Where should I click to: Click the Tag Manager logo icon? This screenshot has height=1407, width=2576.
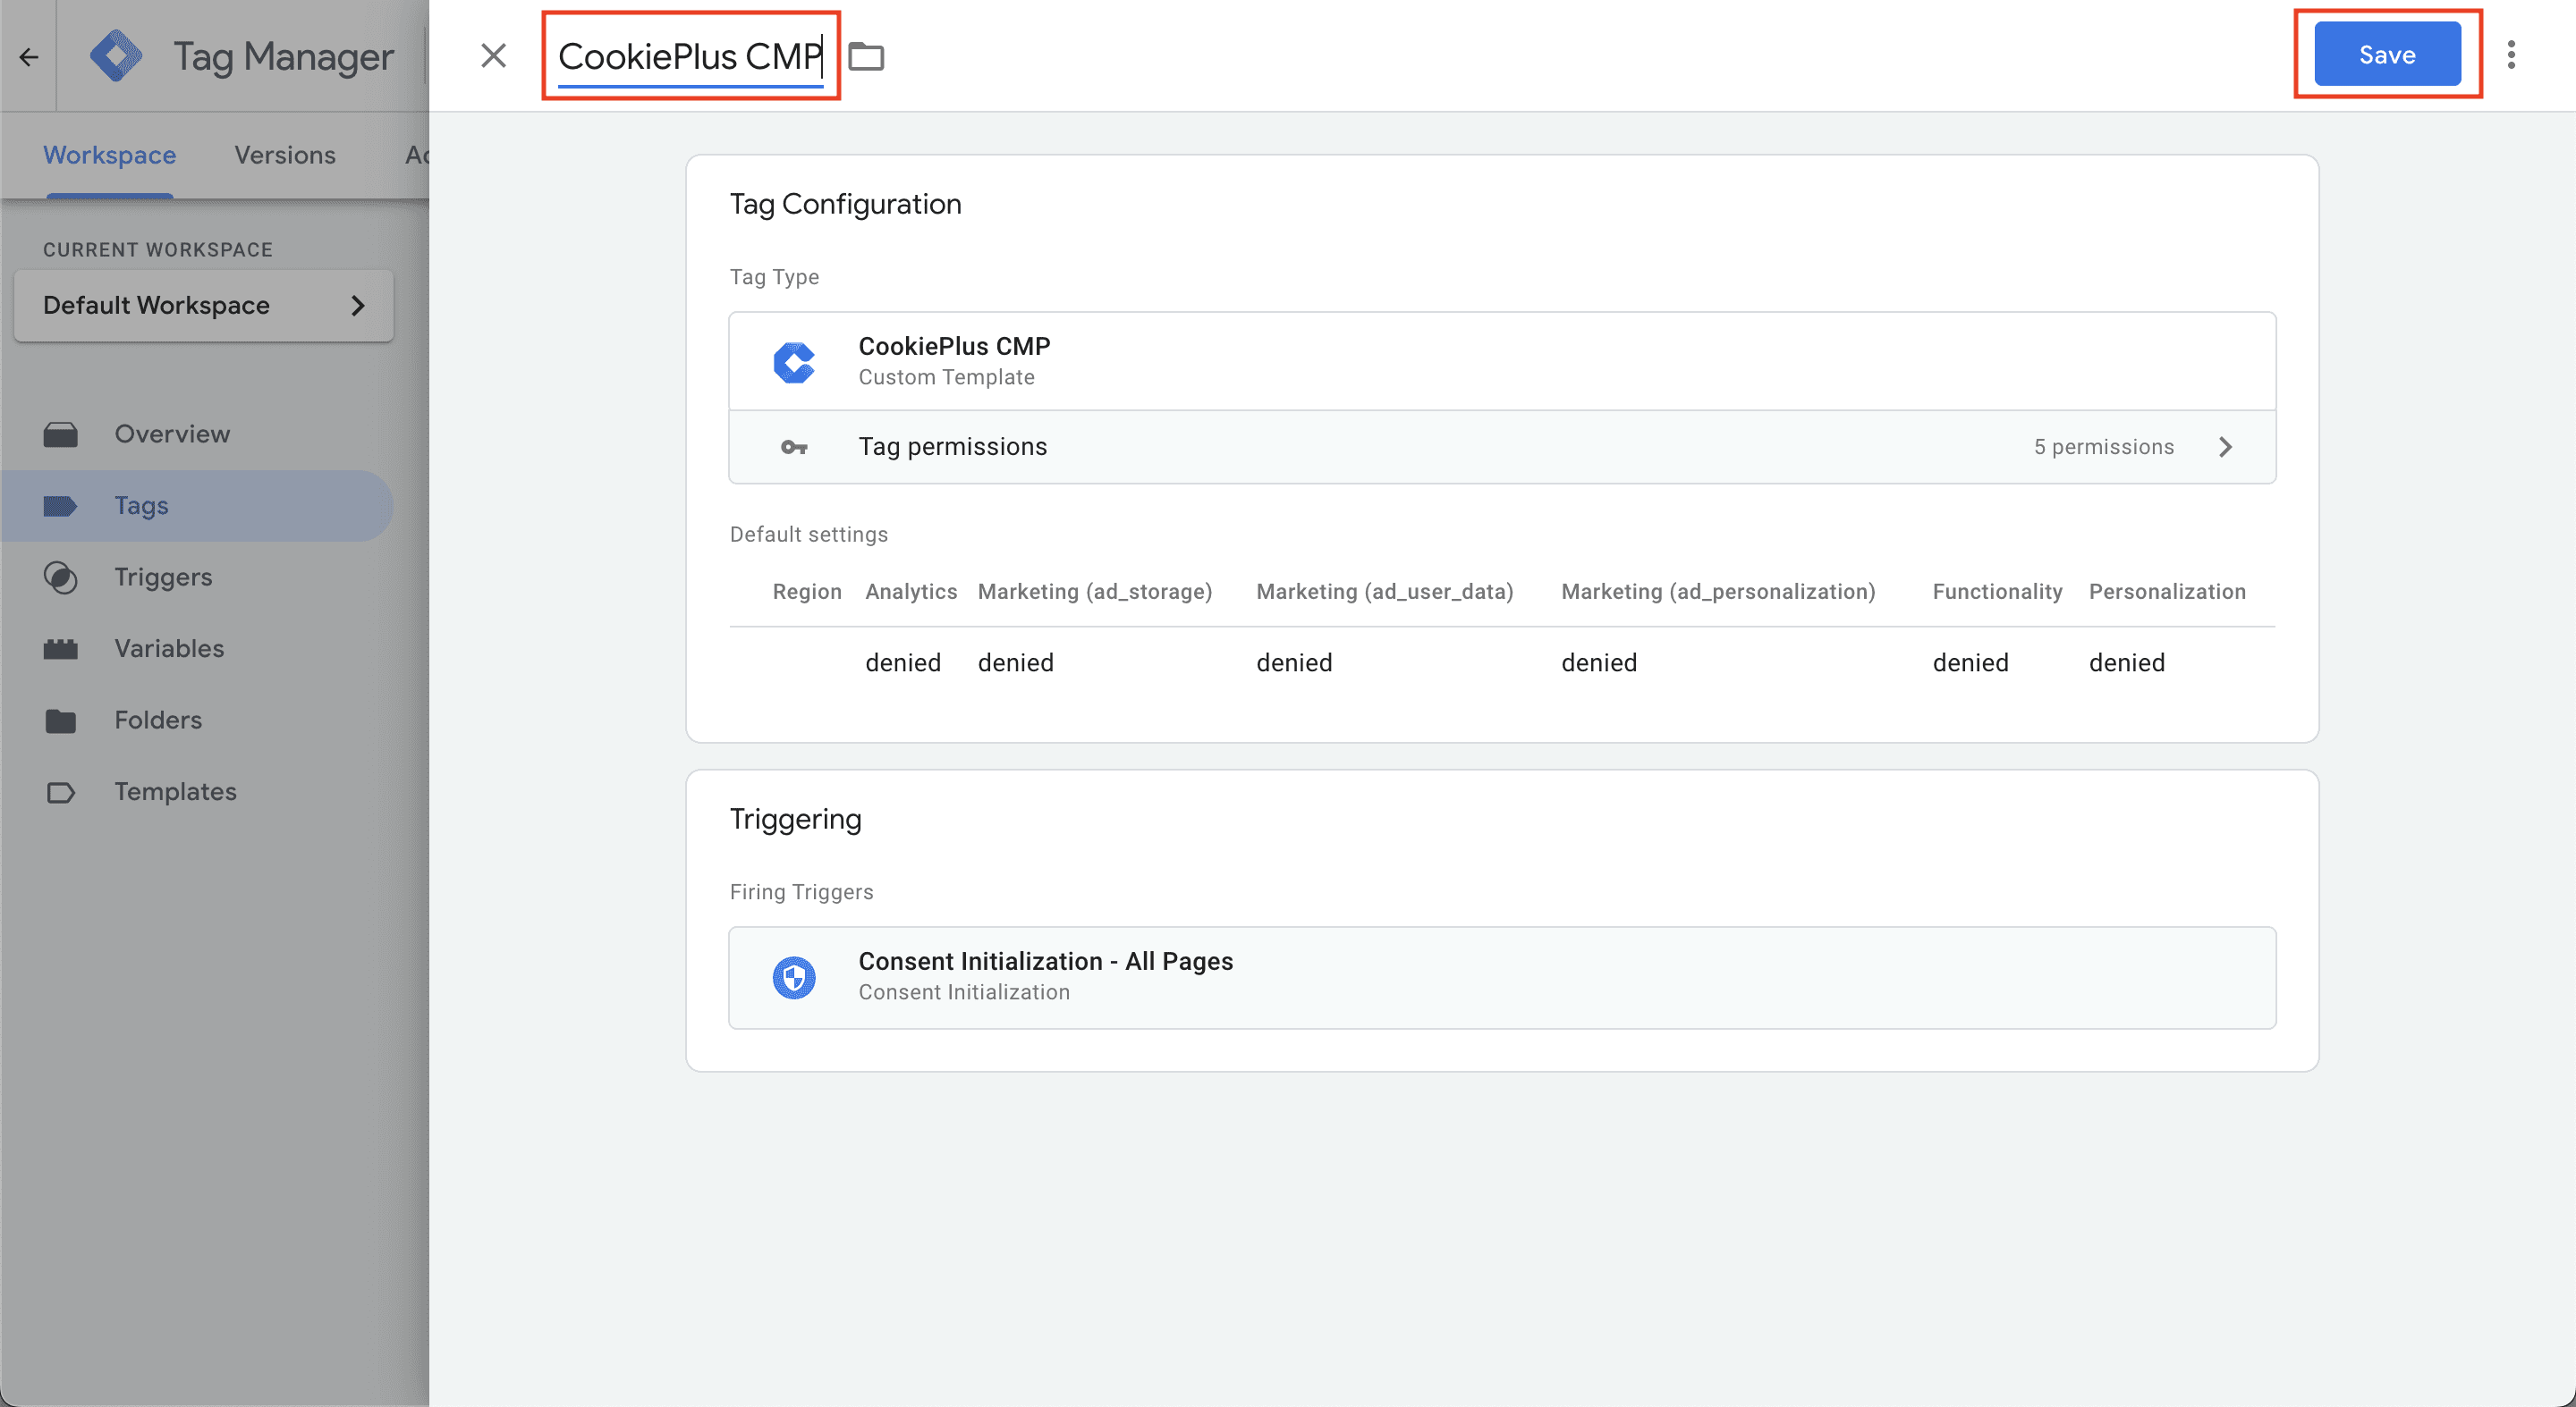pos(116,56)
